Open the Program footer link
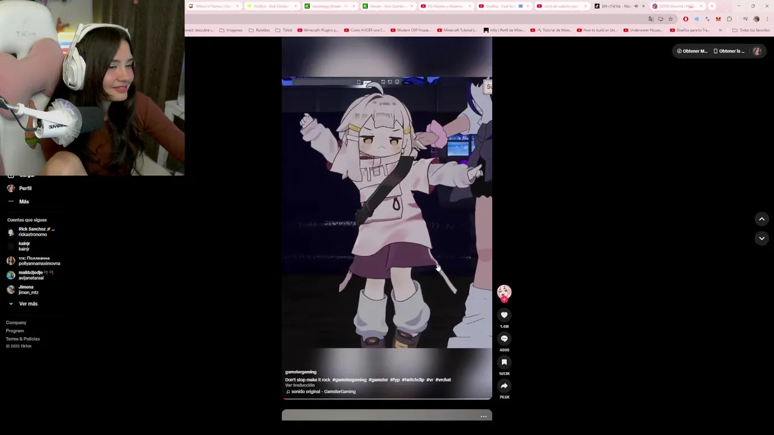 (15, 331)
